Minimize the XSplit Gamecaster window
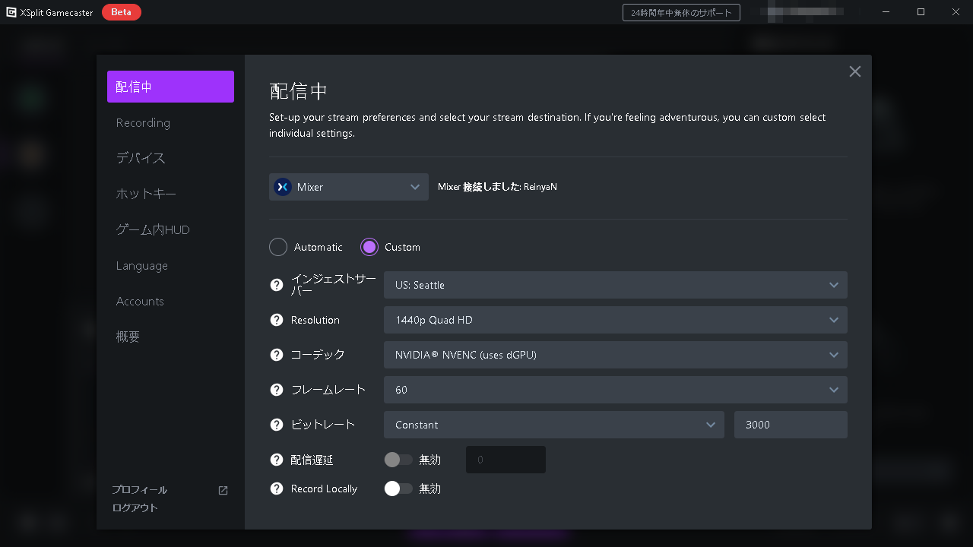The height and width of the screenshot is (547, 973). pos(887,12)
